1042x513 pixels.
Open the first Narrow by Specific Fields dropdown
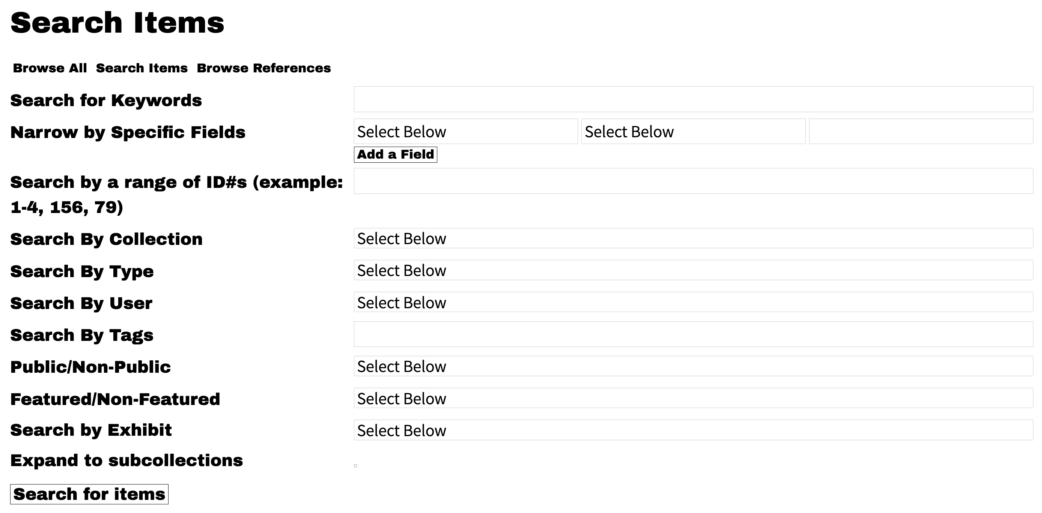465,131
